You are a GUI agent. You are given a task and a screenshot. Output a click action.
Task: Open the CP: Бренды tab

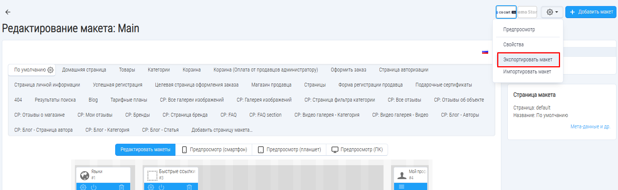[137, 115]
